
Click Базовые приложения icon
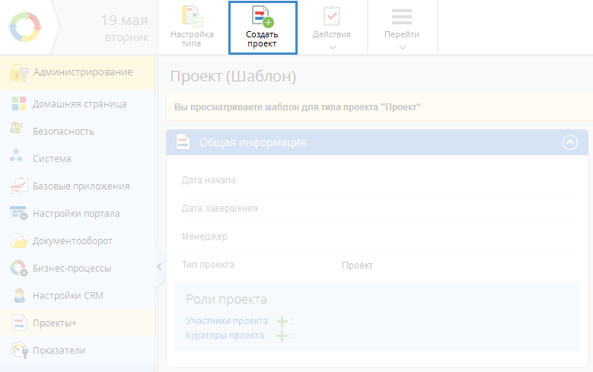[x=18, y=186]
